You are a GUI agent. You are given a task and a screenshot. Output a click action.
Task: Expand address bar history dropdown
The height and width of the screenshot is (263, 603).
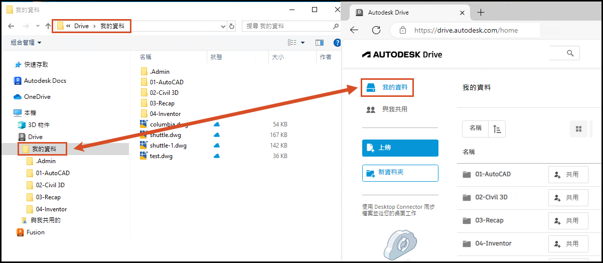coord(223,26)
